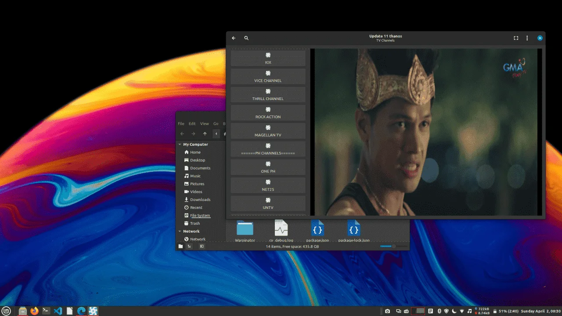Play the ONE PH channel
This screenshot has height=316, width=562.
tap(268, 167)
